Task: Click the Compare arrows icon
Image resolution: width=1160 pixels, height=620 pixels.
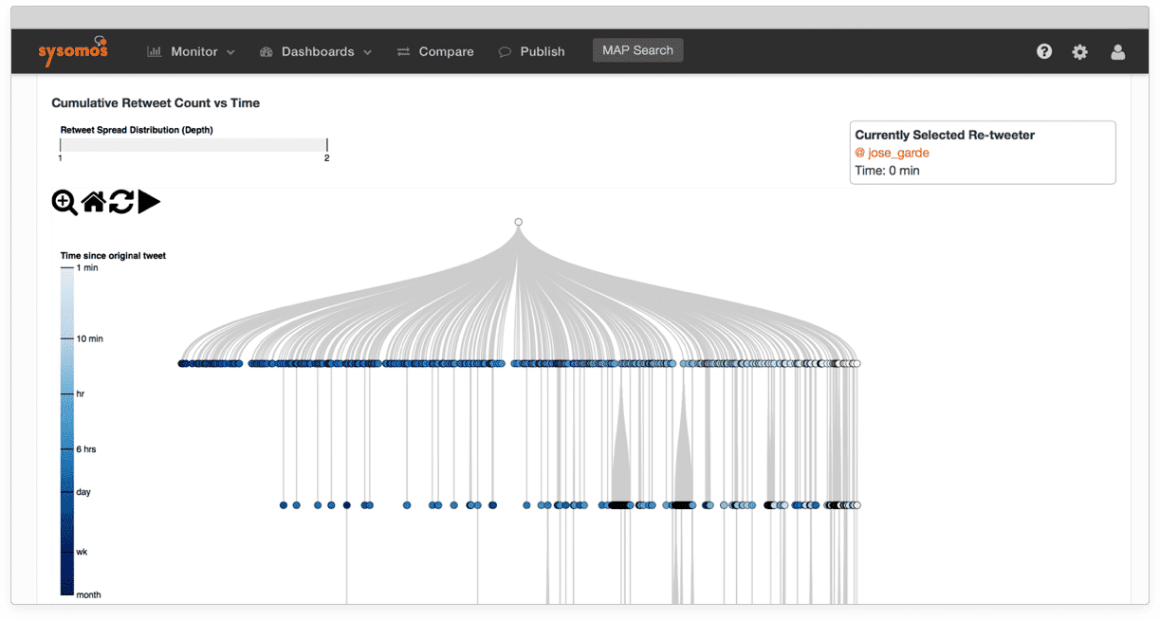Action: pos(403,51)
